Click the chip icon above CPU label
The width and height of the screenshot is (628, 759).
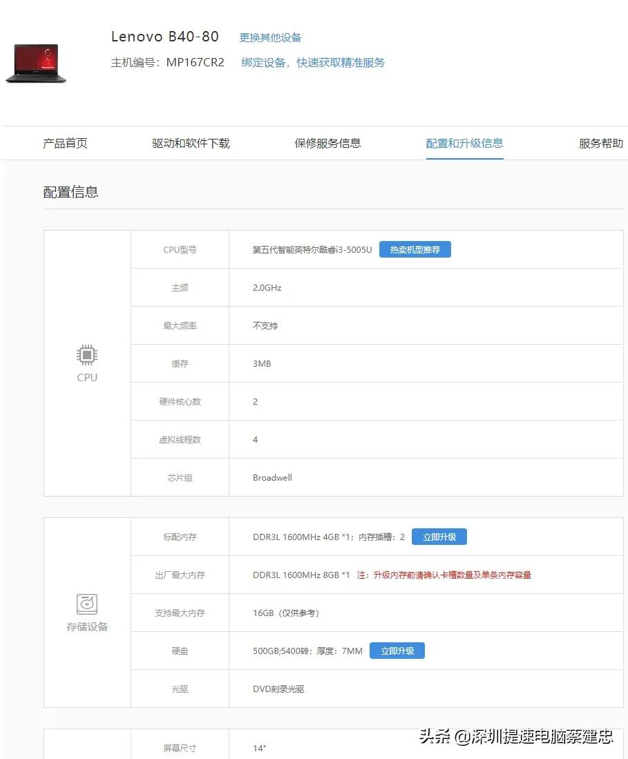pyautogui.click(x=86, y=354)
